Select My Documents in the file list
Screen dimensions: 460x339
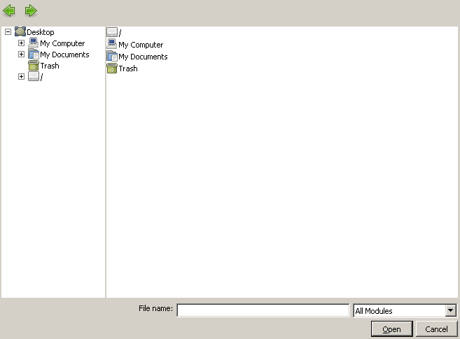coord(143,57)
